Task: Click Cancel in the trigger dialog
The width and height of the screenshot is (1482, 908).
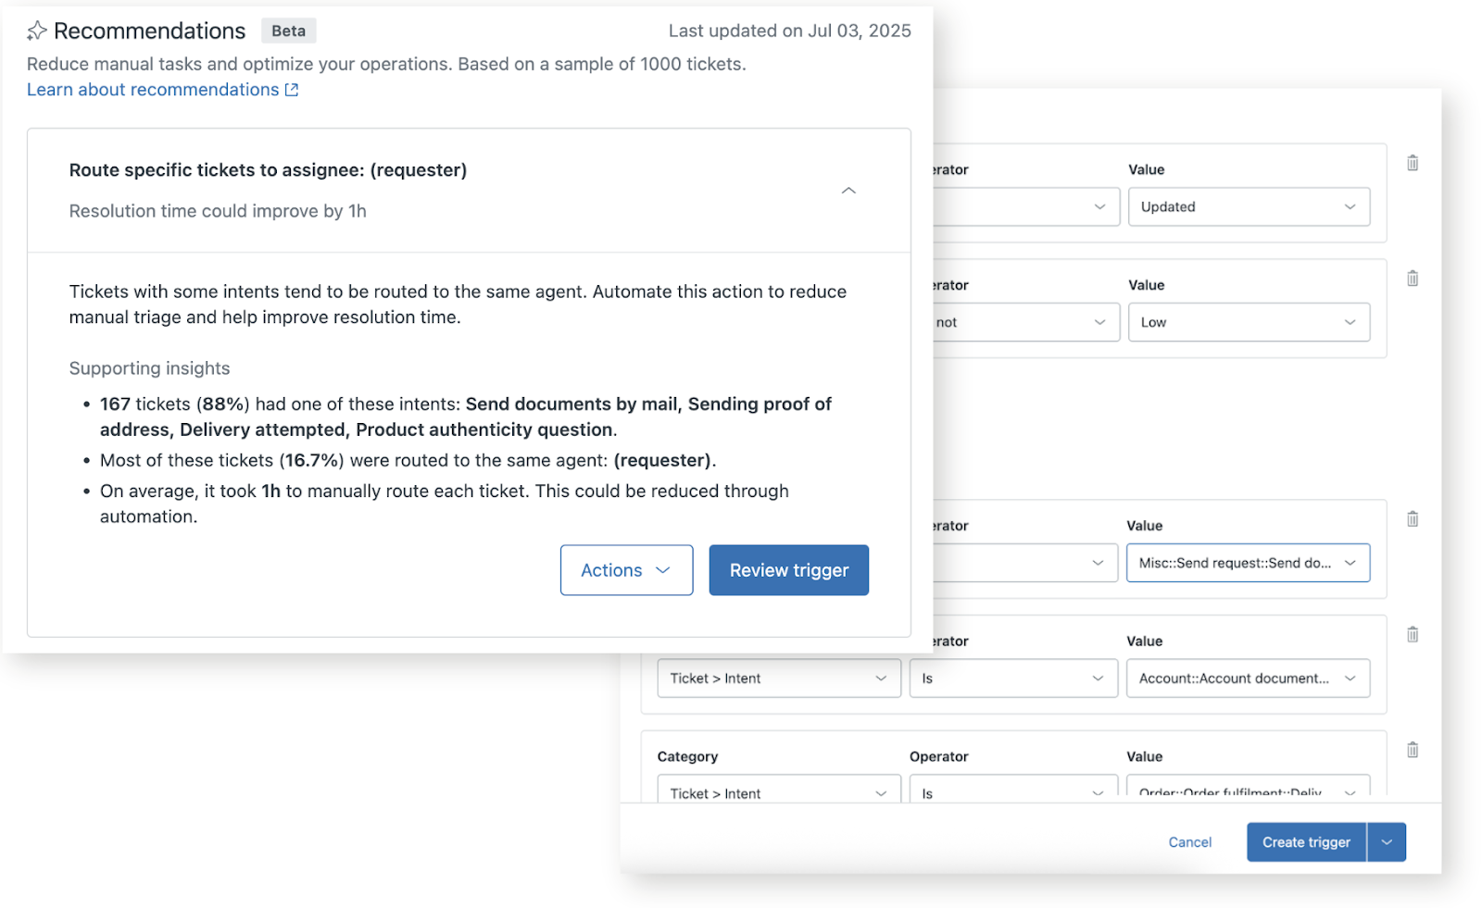Action: 1189,842
